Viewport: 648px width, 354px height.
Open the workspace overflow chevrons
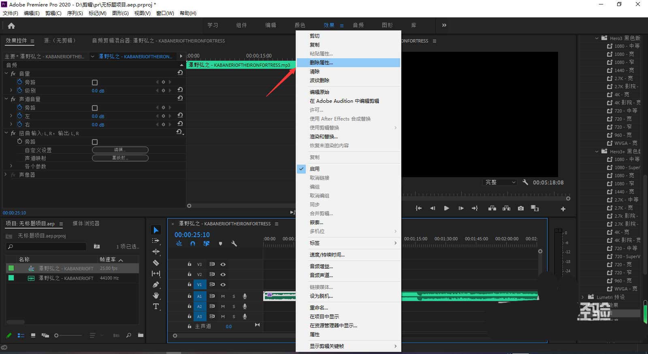(444, 25)
